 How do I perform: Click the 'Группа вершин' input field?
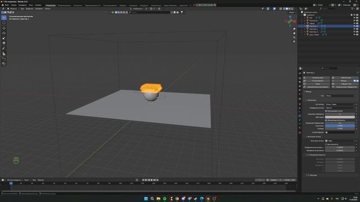coord(340,132)
